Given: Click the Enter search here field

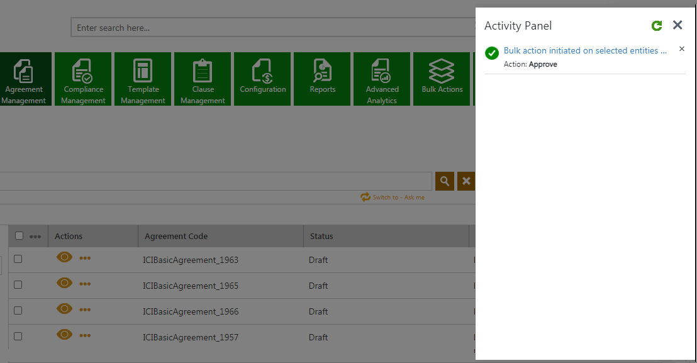Looking at the screenshot, I should coord(270,28).
